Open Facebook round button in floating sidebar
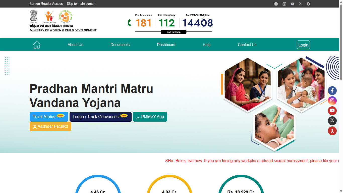Image resolution: width=343 pixels, height=193 pixels. (x=332, y=90)
